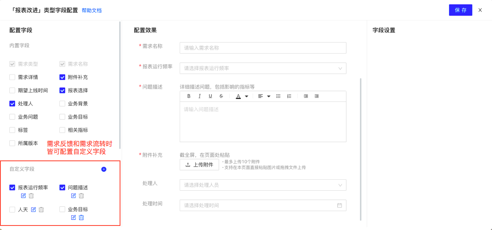This screenshot has width=492, height=230.
Task: Click the 上传附件 button
Action: point(200,165)
